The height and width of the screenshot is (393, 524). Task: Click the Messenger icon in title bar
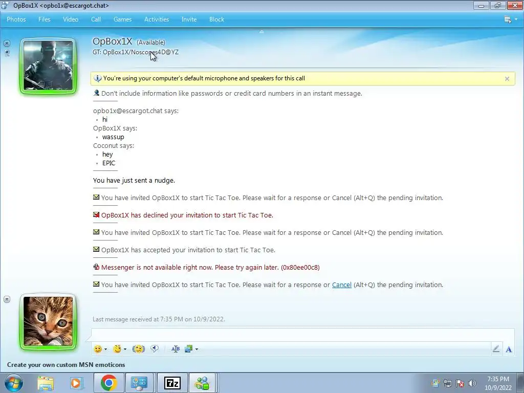[x=5, y=5]
